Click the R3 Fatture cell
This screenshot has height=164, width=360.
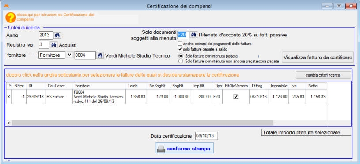click(59, 97)
